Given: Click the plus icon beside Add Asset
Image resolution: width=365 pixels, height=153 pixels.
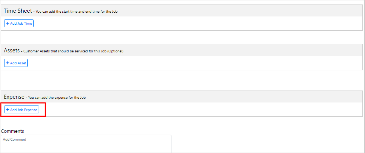Looking at the screenshot, I should pos(8,63).
